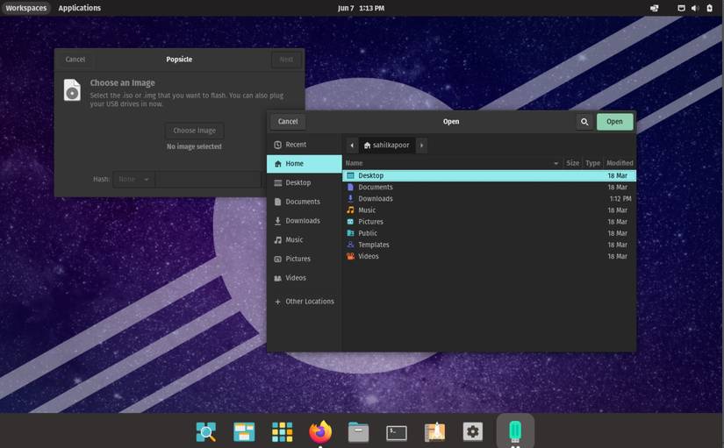Open the Hash type dropdown
The height and width of the screenshot is (448, 724).
(134, 179)
